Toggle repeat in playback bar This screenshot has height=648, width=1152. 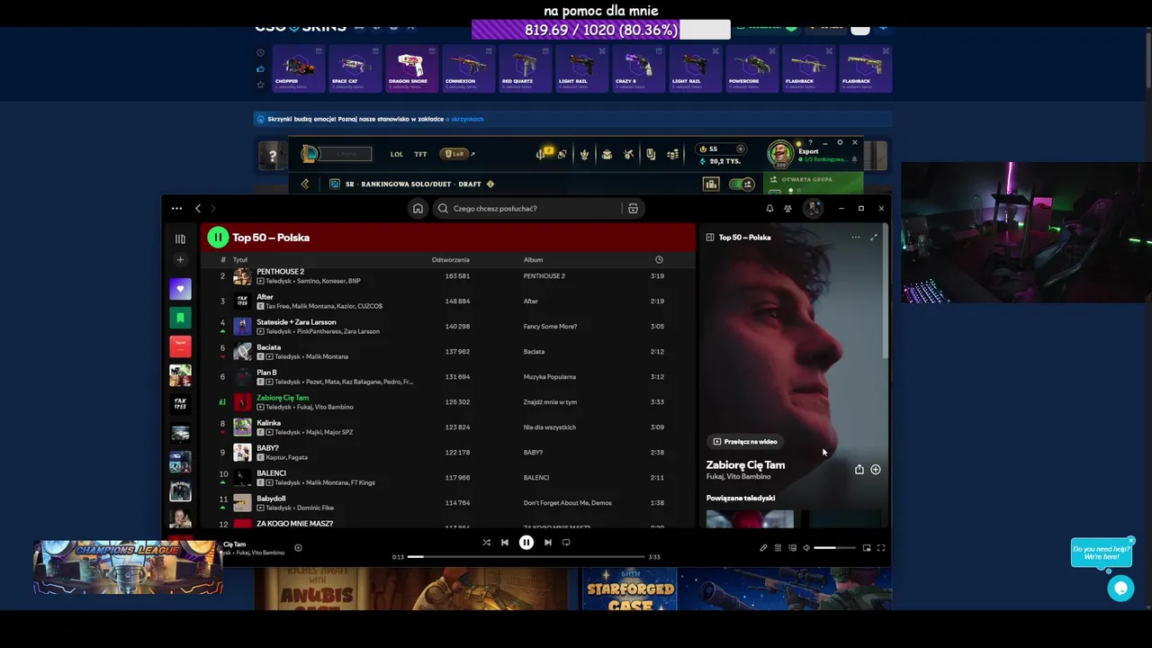pos(566,543)
